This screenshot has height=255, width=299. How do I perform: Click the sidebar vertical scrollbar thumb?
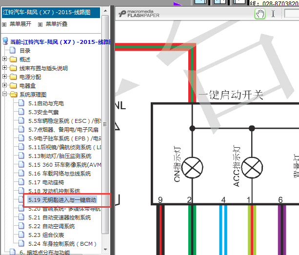(x=105, y=124)
